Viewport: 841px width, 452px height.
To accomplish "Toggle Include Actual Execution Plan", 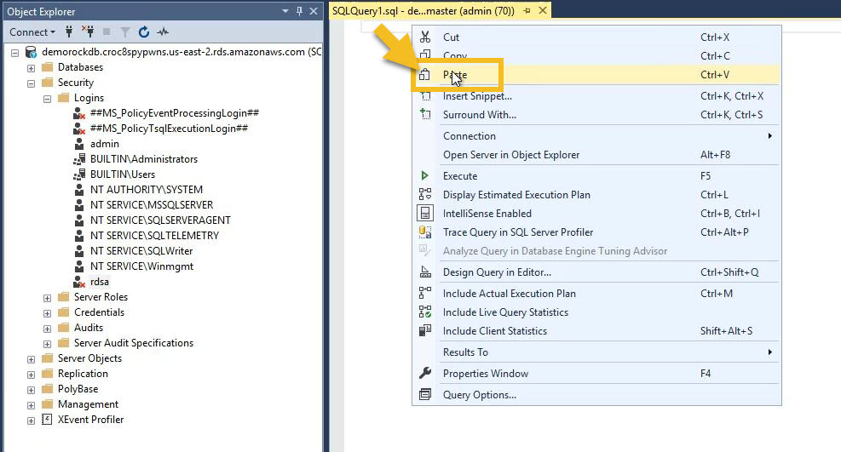I will pos(596,294).
